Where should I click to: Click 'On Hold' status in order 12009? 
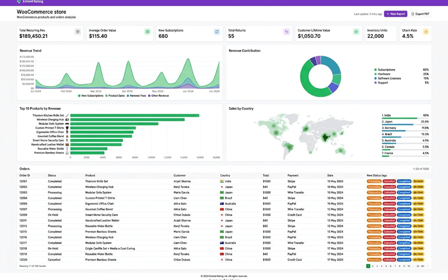53,215
